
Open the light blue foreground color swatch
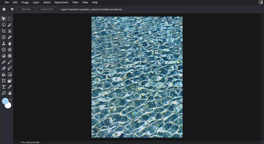(x=5, y=101)
